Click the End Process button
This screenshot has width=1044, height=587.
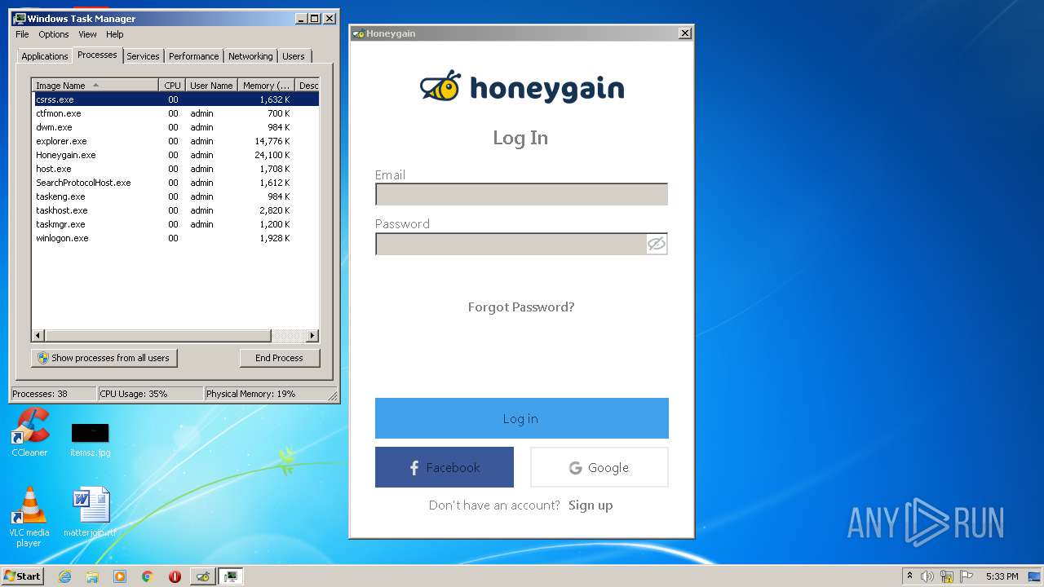coord(279,358)
